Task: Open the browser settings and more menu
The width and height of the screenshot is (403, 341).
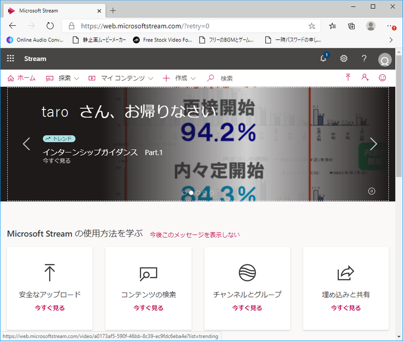Action: coord(391,26)
